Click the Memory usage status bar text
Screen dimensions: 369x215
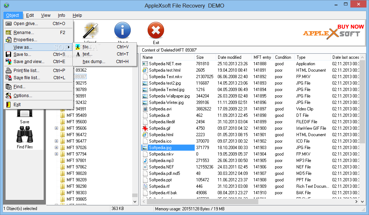190,209
